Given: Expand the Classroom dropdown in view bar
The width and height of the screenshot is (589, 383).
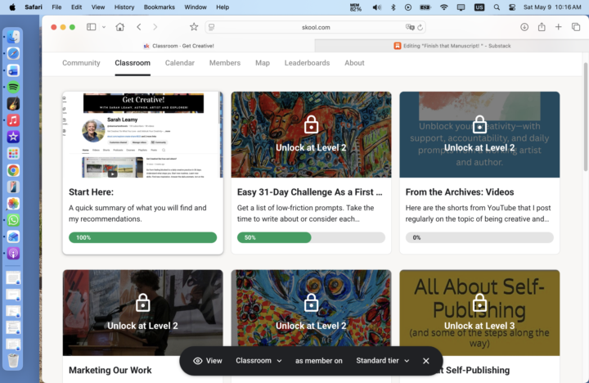Looking at the screenshot, I should [x=259, y=361].
